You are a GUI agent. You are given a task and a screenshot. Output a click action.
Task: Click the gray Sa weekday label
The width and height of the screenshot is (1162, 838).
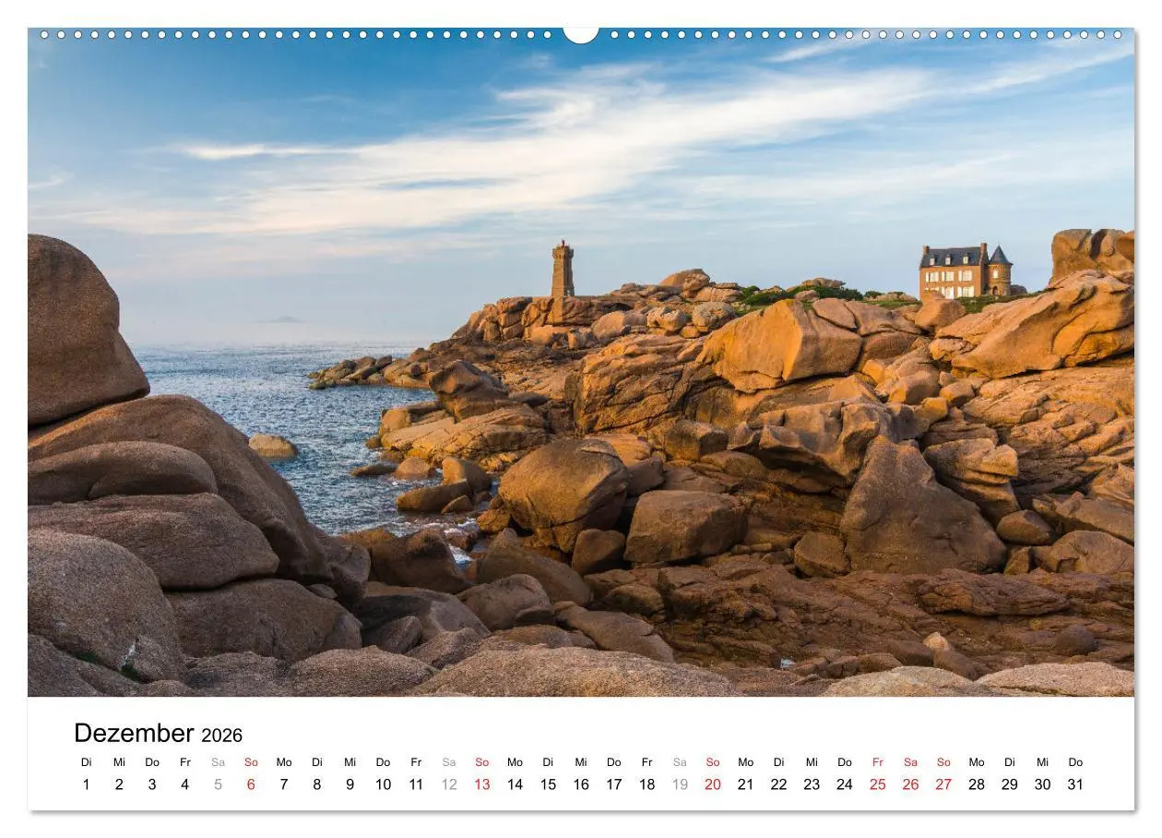click(x=218, y=762)
